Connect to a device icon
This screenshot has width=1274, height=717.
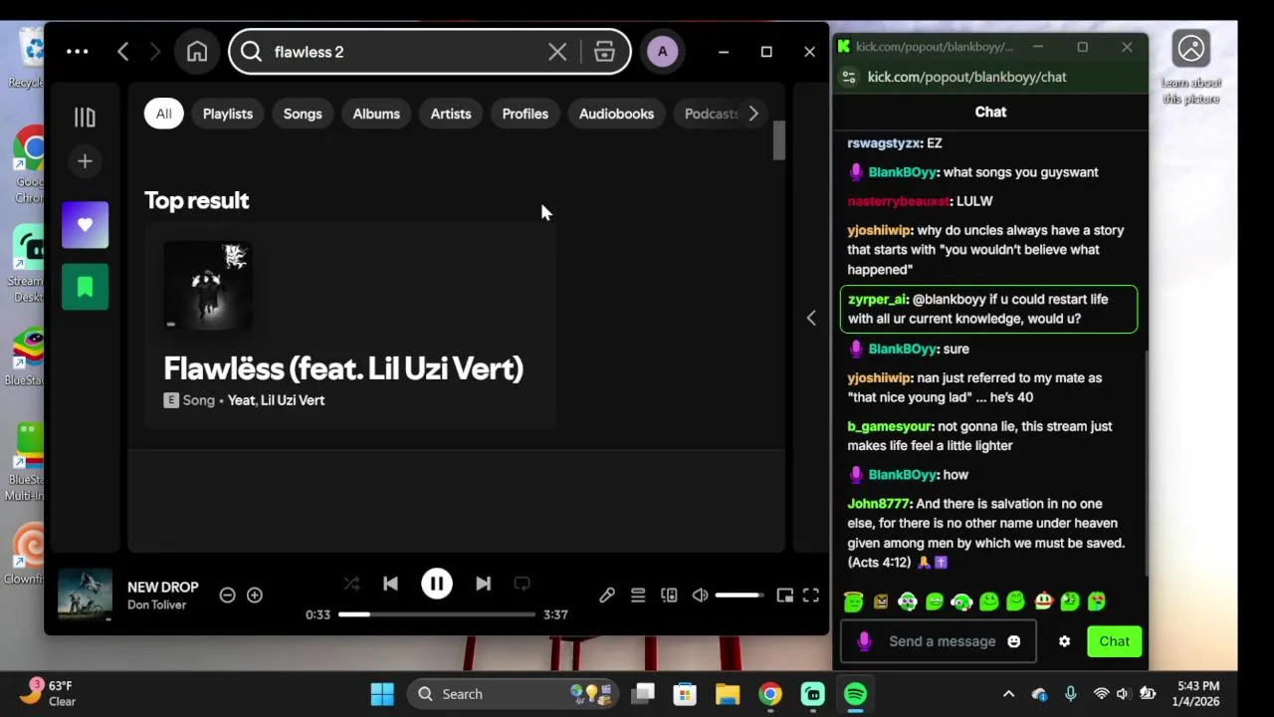coord(669,596)
